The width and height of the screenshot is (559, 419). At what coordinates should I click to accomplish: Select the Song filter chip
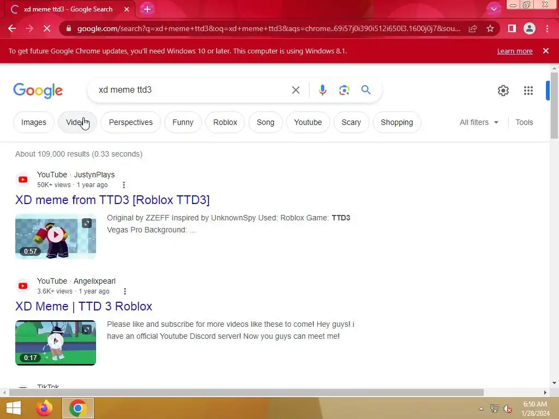point(266,122)
